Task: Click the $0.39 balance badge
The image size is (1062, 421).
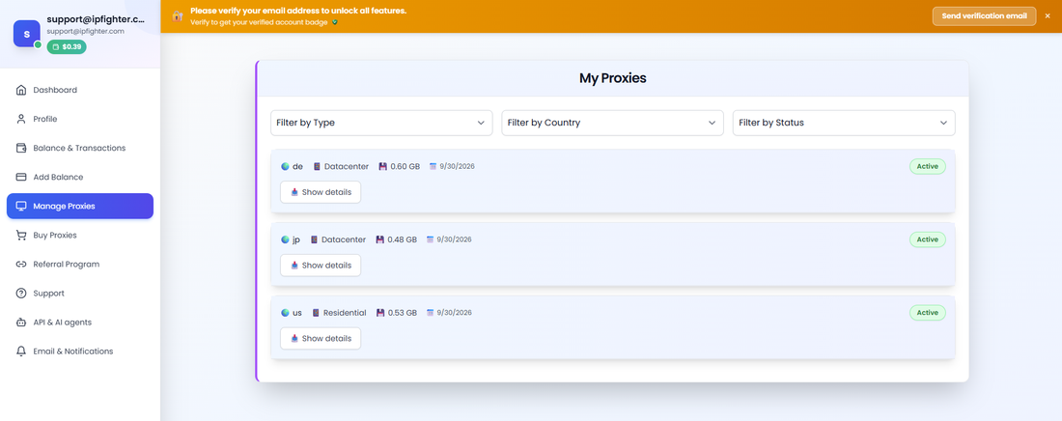Action: [x=67, y=46]
